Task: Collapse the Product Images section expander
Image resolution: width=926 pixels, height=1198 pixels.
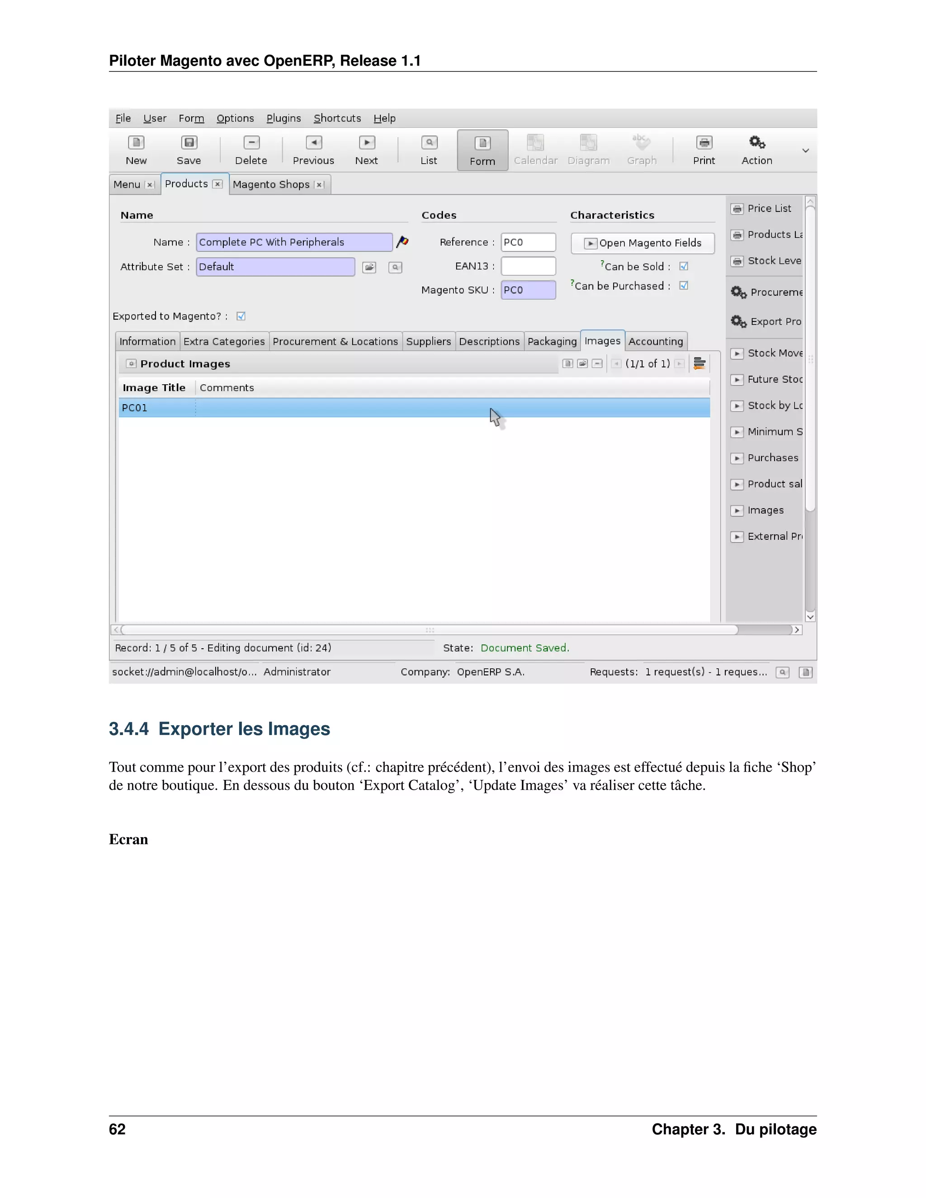Action: click(131, 363)
